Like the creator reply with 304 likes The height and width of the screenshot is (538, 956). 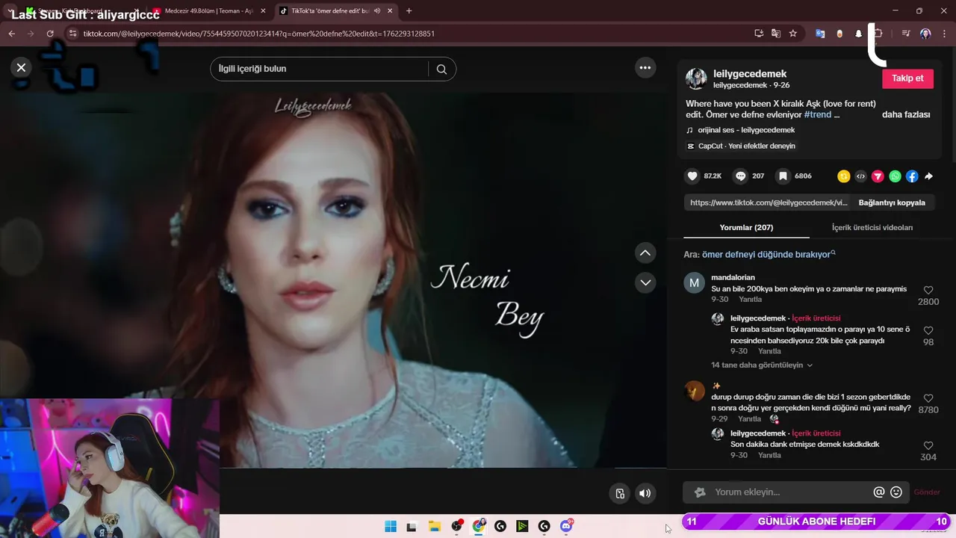928,445
